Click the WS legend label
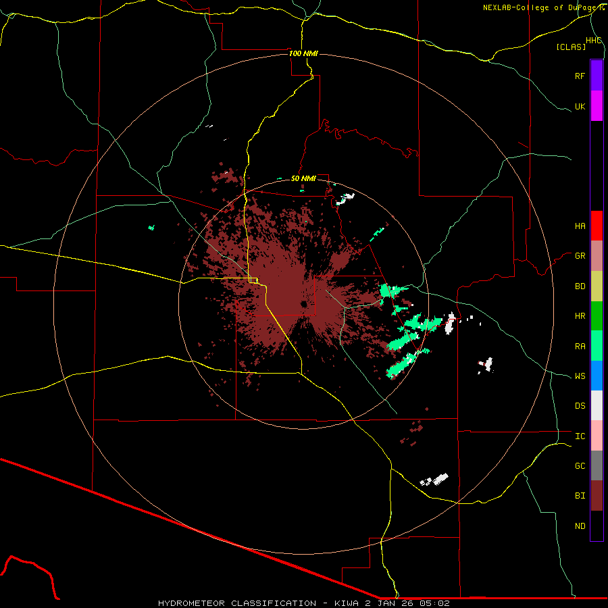Image resolution: width=608 pixels, height=608 pixels. [580, 376]
